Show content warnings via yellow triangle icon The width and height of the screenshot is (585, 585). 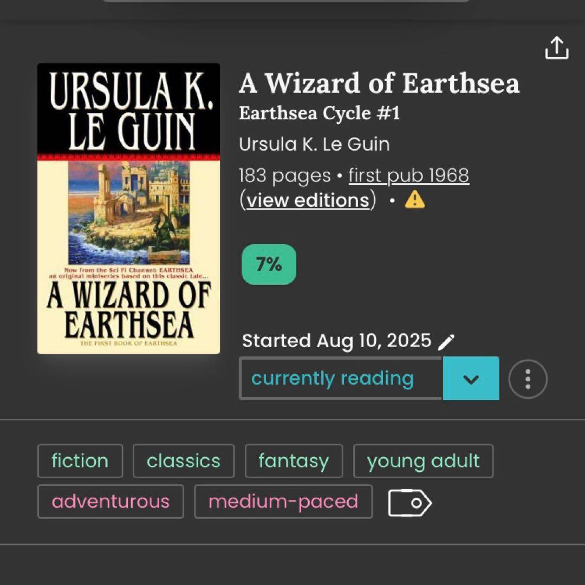pos(415,200)
